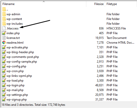Click the File folder type for wp-content

click(113, 19)
